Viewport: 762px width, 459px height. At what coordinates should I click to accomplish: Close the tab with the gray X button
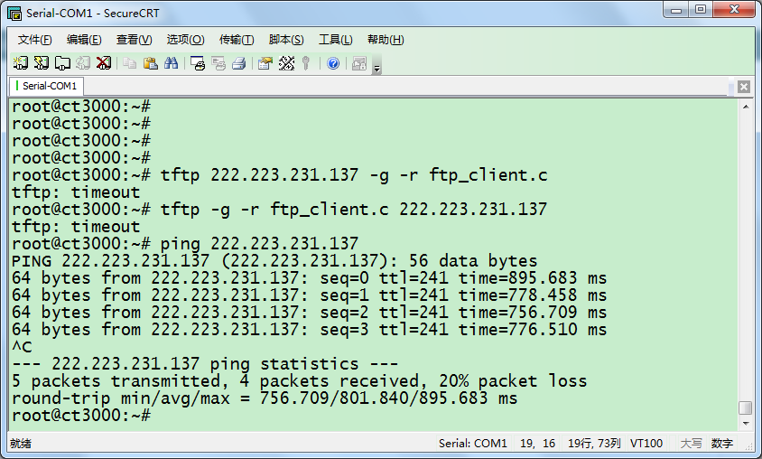pos(744,87)
